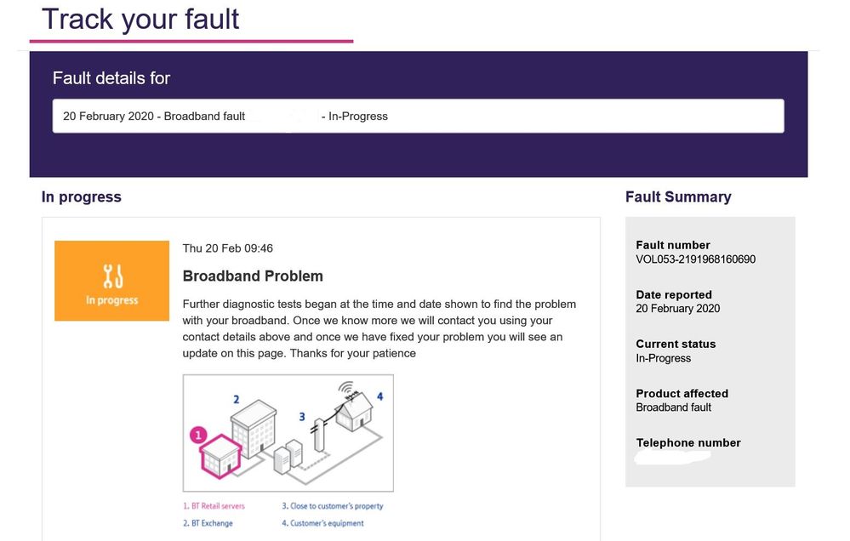The image size is (850, 541).
Task: Click the Current status In-Progress value
Action: (664, 358)
